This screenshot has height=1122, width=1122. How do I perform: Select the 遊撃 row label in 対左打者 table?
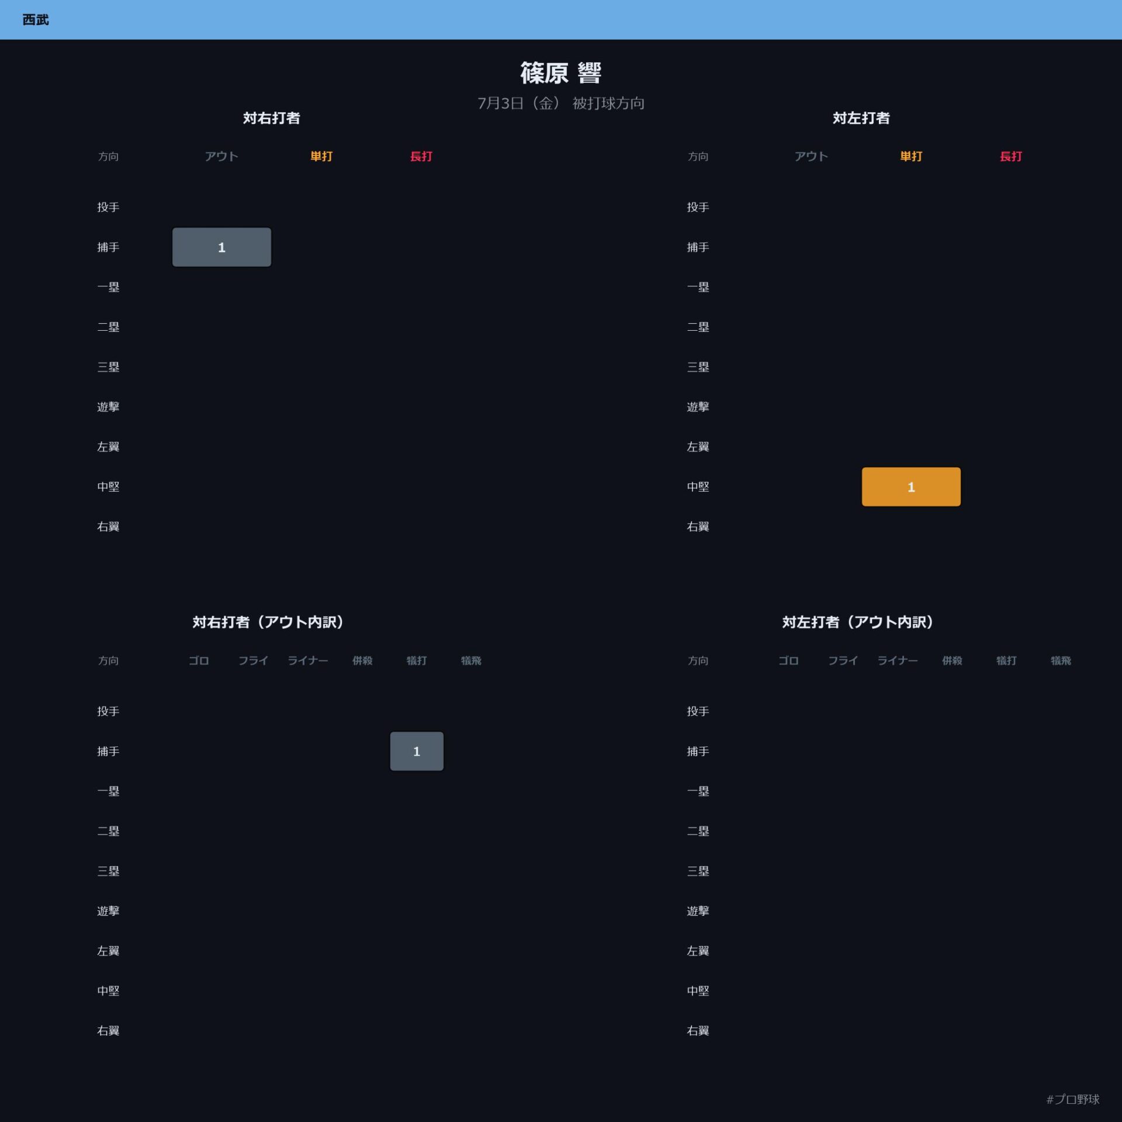pyautogui.click(x=698, y=407)
